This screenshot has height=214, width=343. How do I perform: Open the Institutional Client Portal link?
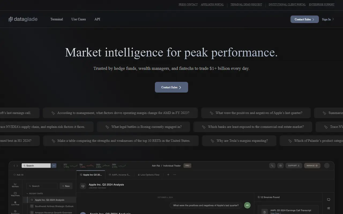point(287,5)
